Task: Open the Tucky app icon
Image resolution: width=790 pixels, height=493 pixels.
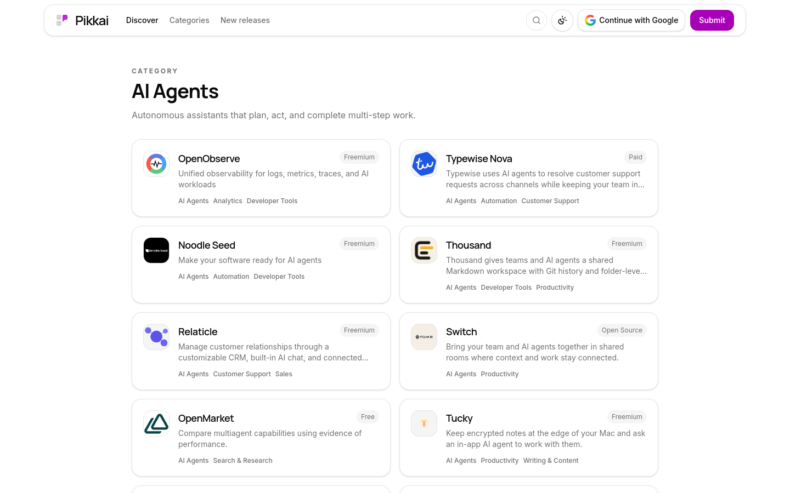Action: tap(424, 423)
